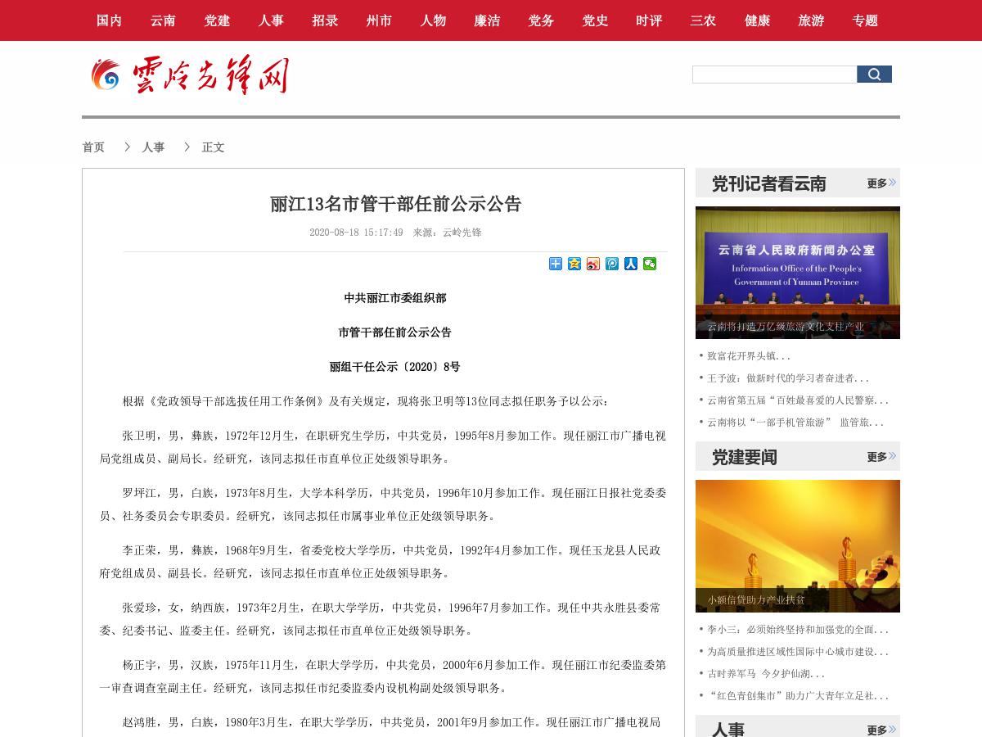Click the 云岭先锋网 logo
This screenshot has height=737, width=982.
coord(190,75)
